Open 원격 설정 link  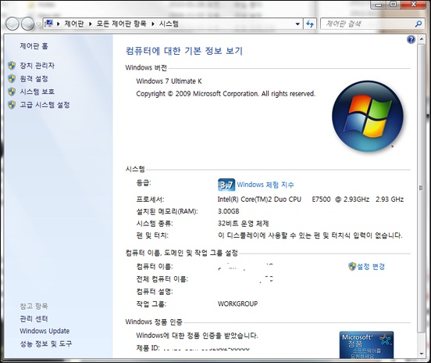point(34,79)
